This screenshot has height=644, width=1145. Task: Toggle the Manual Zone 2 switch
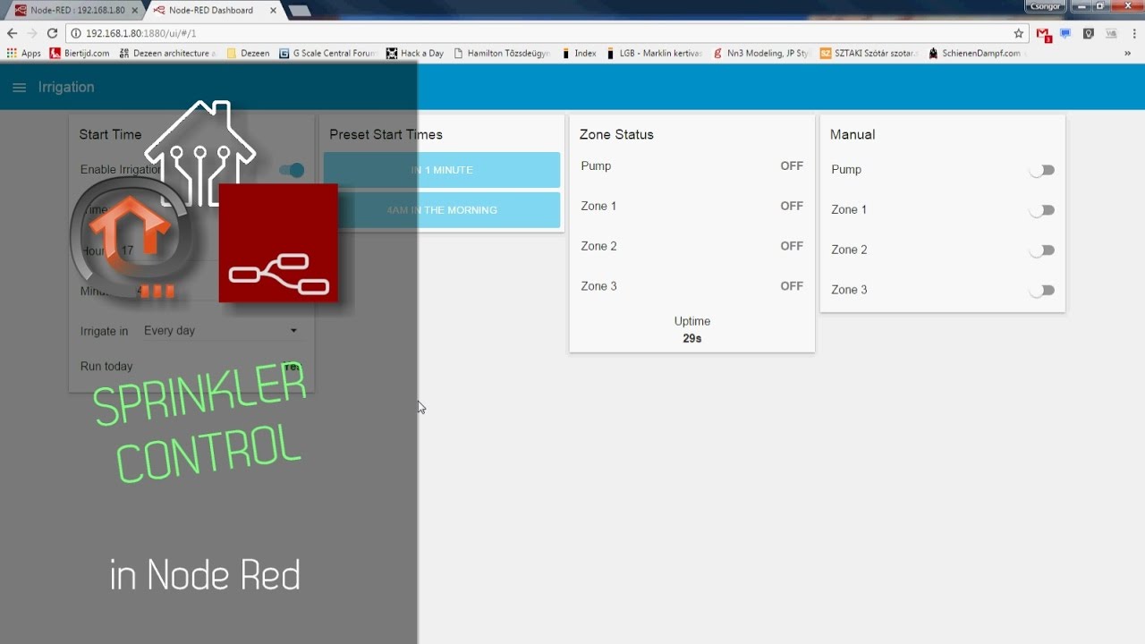[x=1042, y=250]
